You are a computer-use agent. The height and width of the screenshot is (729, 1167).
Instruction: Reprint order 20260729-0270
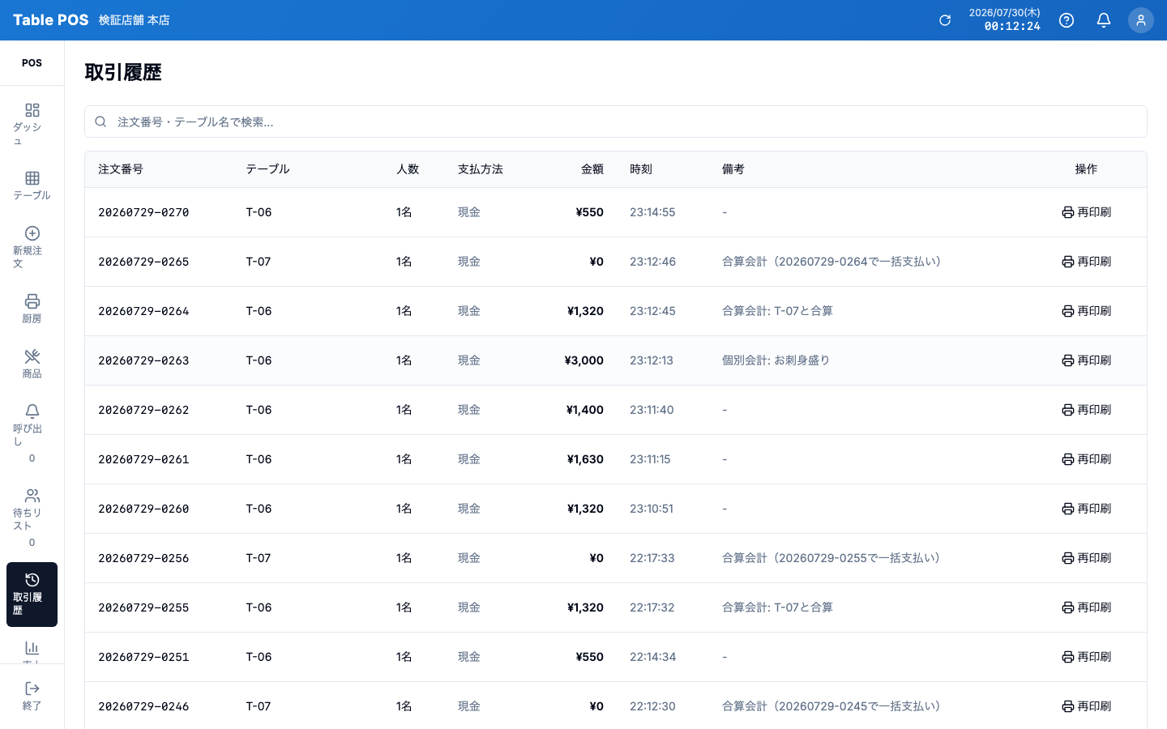(1086, 212)
